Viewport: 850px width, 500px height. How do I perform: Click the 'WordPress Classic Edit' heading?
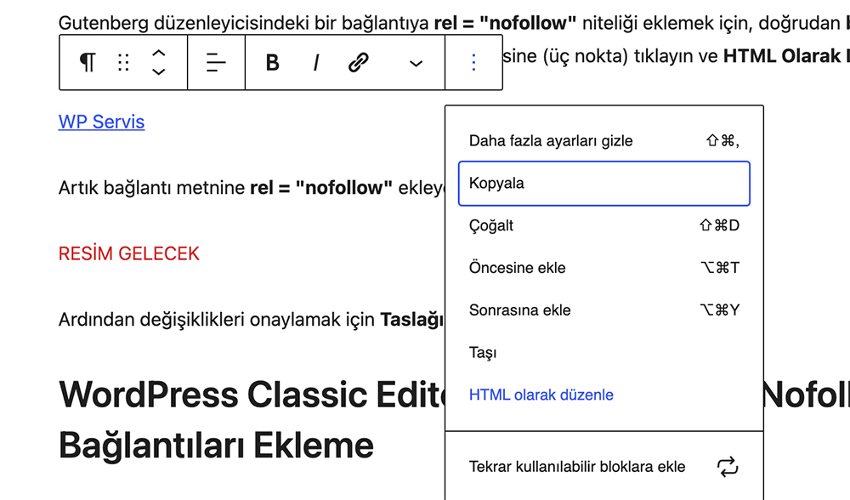coord(252,395)
